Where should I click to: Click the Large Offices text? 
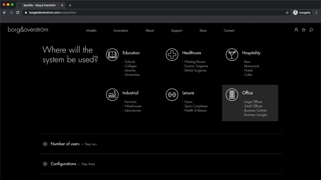click(253, 102)
